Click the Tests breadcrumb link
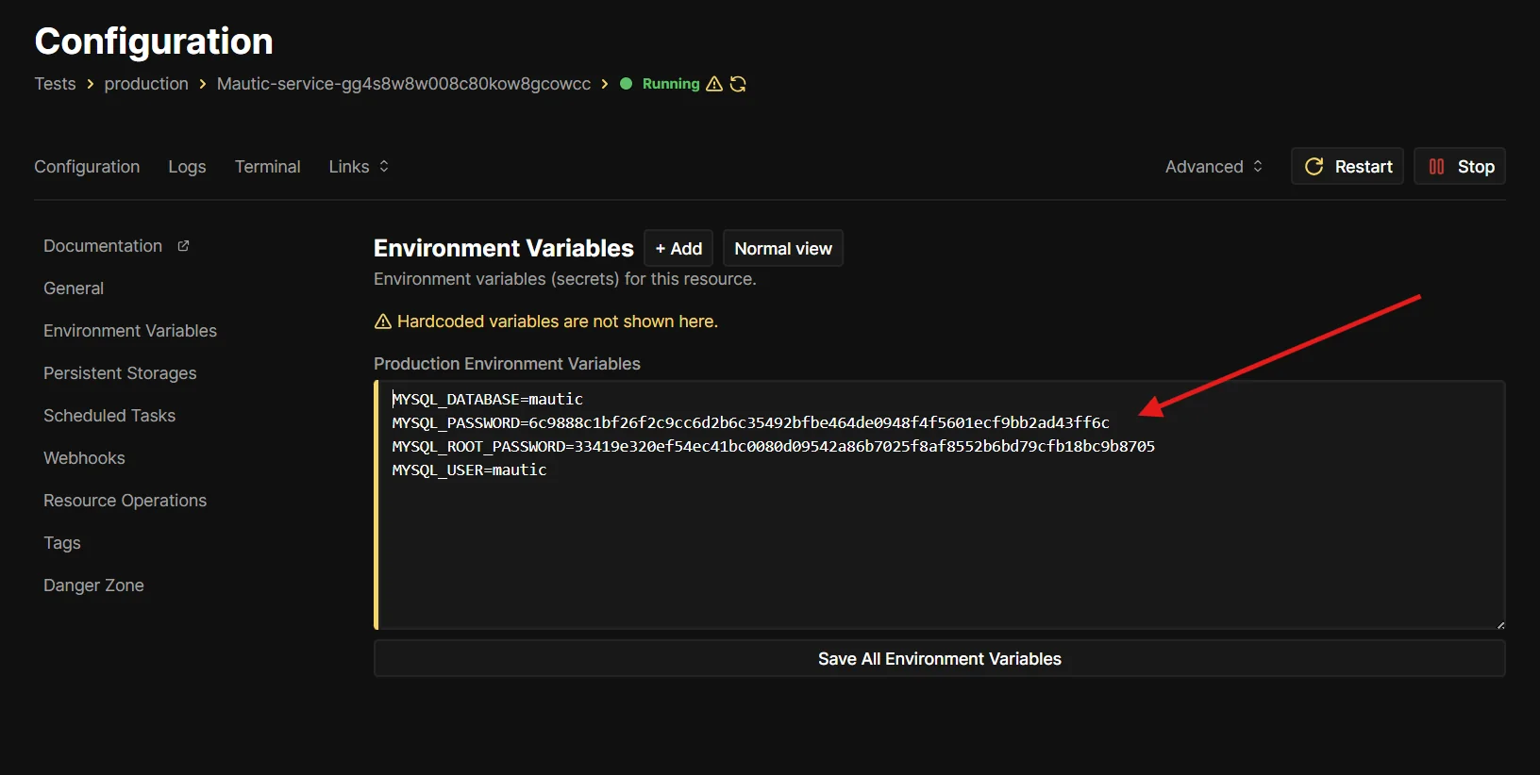Viewport: 1540px width, 775px height. 55,84
